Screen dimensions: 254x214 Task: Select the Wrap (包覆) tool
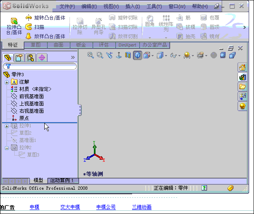(210, 17)
